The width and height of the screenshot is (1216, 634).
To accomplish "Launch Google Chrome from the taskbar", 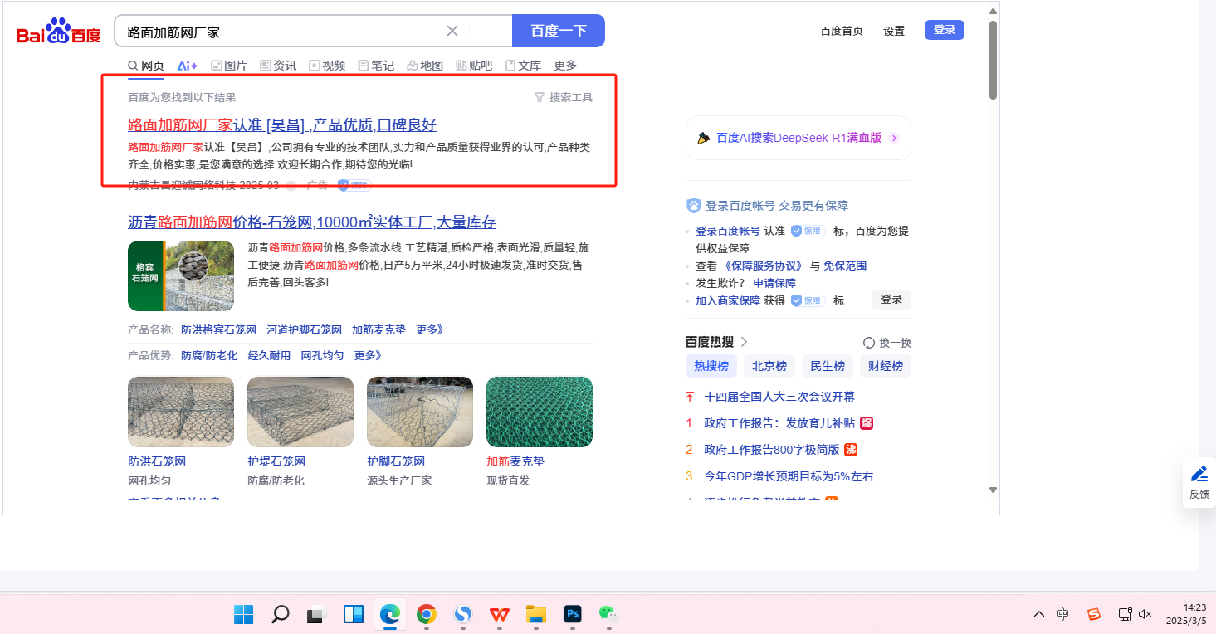I will point(426,614).
